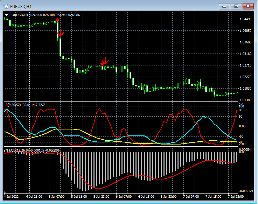
Task: Click the R(9,26,52) indicator label
Action: pyautogui.click(x=13, y=105)
